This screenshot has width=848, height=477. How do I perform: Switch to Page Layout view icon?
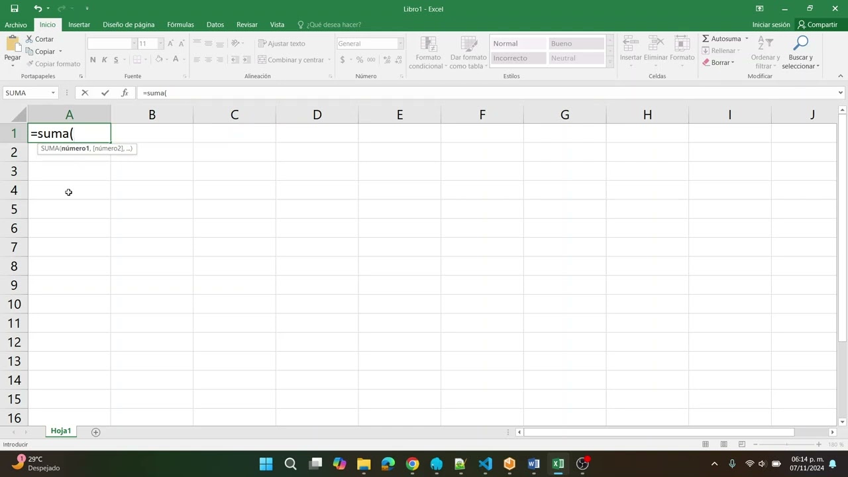tap(723, 445)
